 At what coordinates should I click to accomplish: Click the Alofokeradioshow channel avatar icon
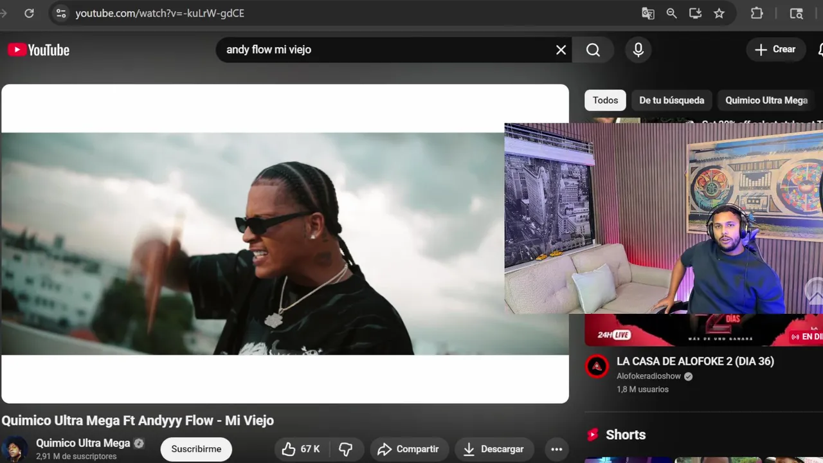(x=597, y=367)
